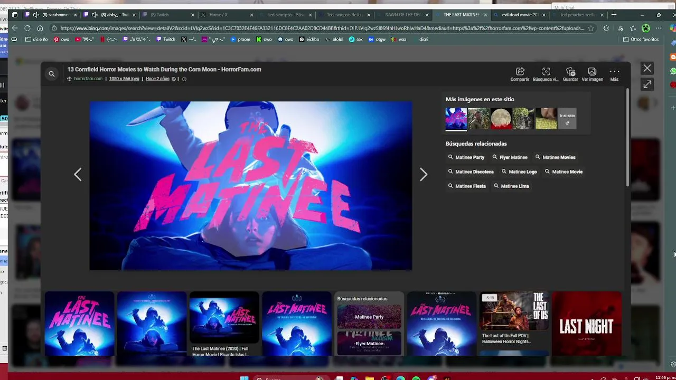Image resolution: width=676 pixels, height=380 pixels.
Task: Open the Twitch bookmark in favorites bar
Action: pyautogui.click(x=166, y=39)
